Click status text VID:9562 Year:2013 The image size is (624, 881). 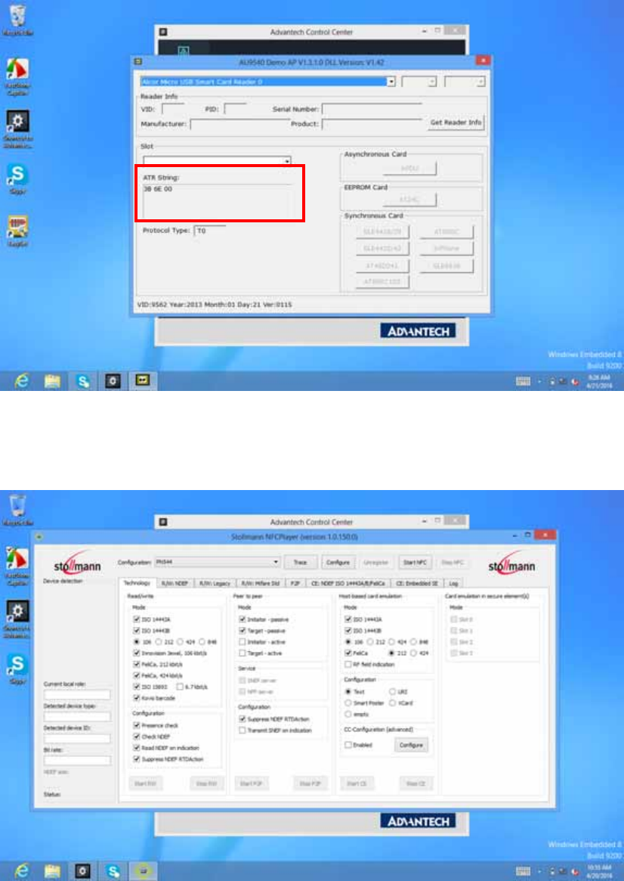tap(215, 305)
